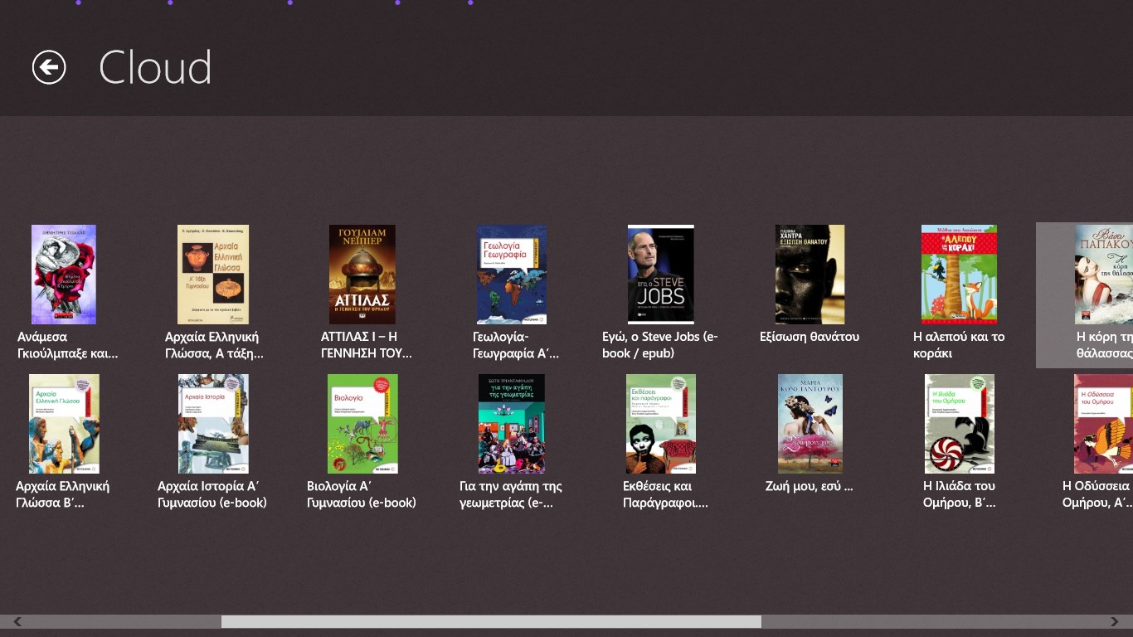Viewport: 1133px width, 637px height.
Task: Open the "Ζωή μου, εσύ" book
Action: pyautogui.click(x=810, y=424)
